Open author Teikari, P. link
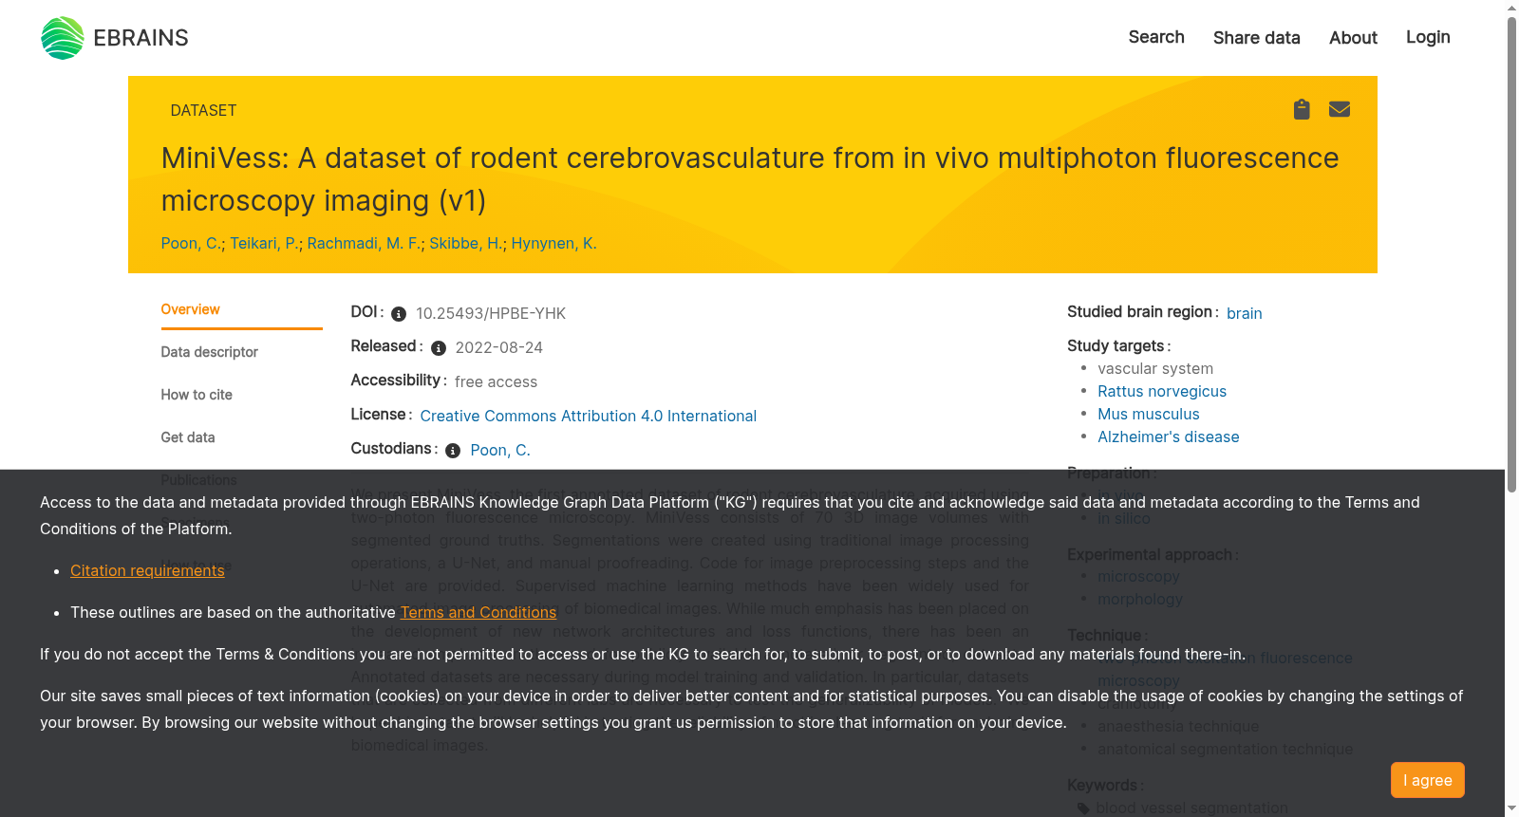 [x=264, y=243]
